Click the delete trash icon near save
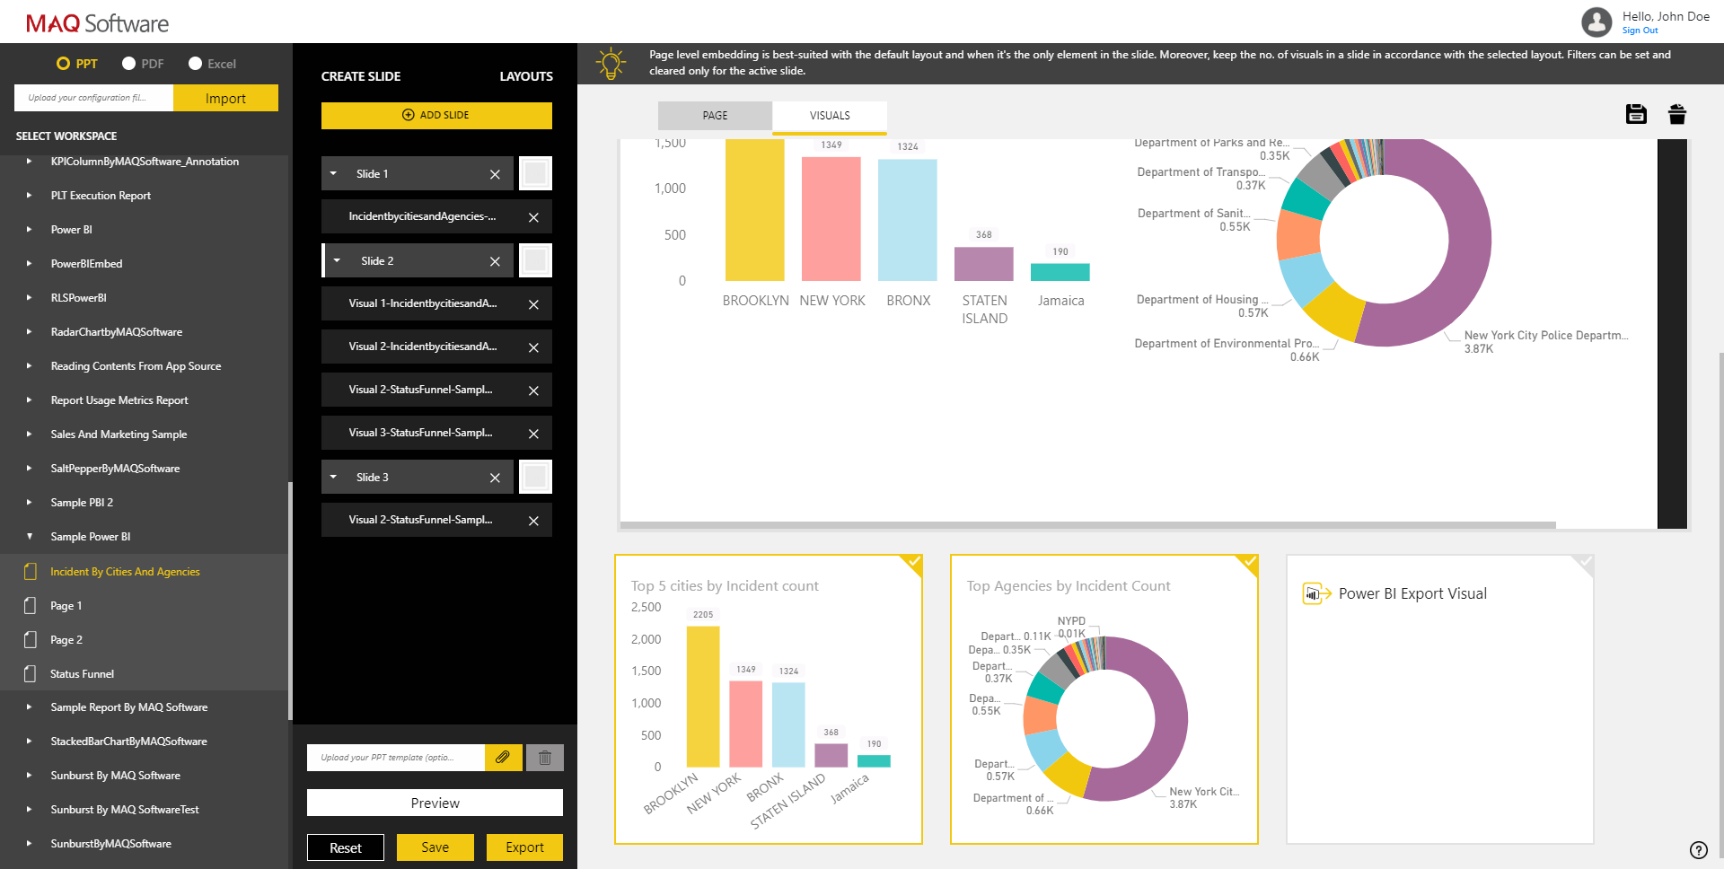 [1677, 114]
